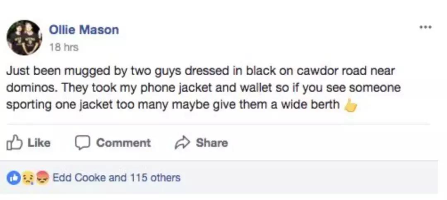The height and width of the screenshot is (200, 447).
Task: Click the Edd Cooke name in reactions
Action: (x=79, y=178)
